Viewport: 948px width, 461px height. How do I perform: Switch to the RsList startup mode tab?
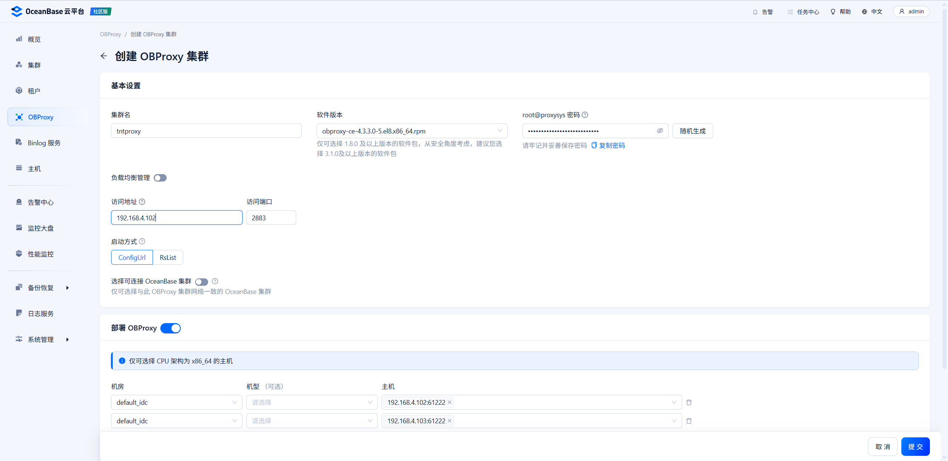point(168,257)
